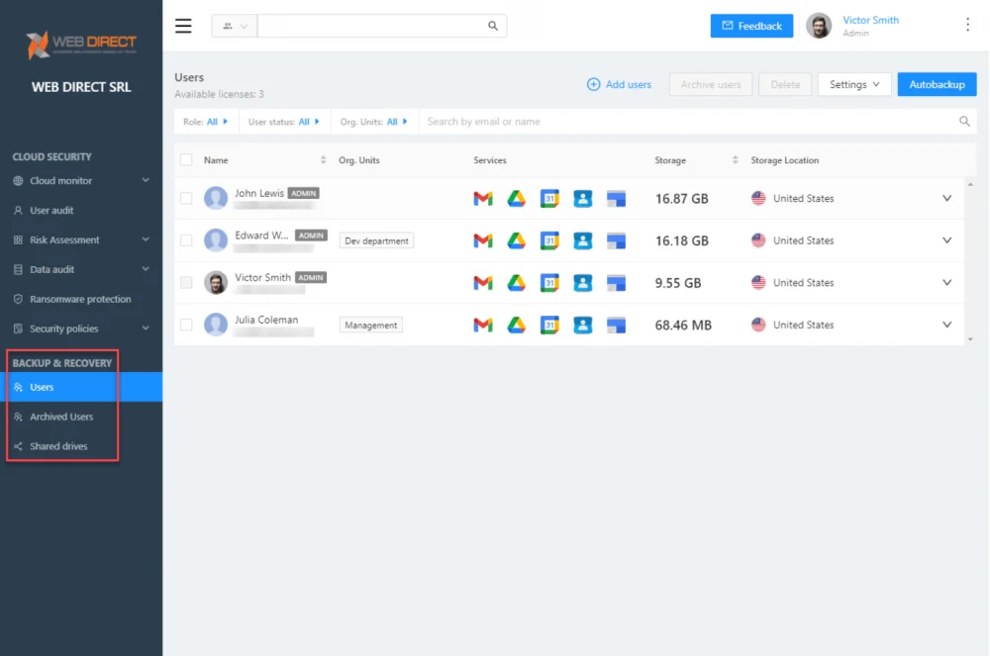Open Victor Smith's Calendar icon
This screenshot has height=656, width=990.
[x=549, y=283]
